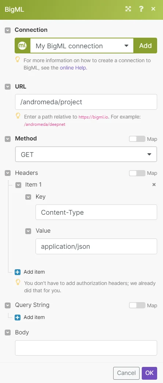163x383 pixels.
Task: Open the help question mark icon
Action: [x=141, y=9]
